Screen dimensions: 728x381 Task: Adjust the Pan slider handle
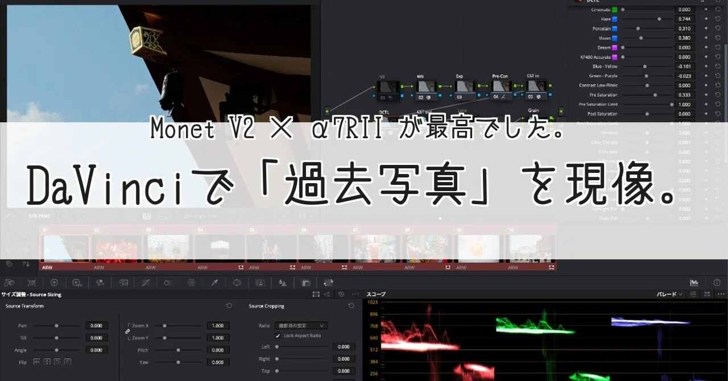56,326
